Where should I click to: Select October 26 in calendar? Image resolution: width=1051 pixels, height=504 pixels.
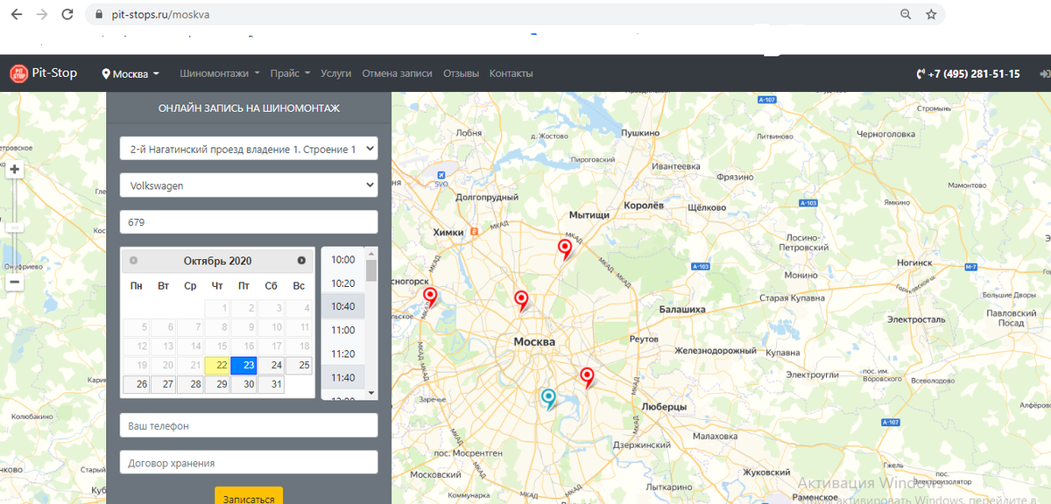pyautogui.click(x=137, y=384)
